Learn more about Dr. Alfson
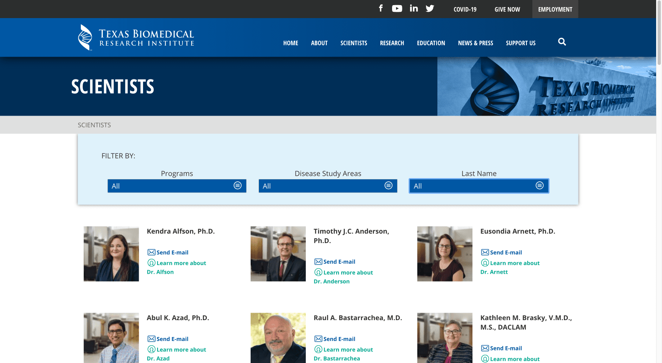 point(177,267)
